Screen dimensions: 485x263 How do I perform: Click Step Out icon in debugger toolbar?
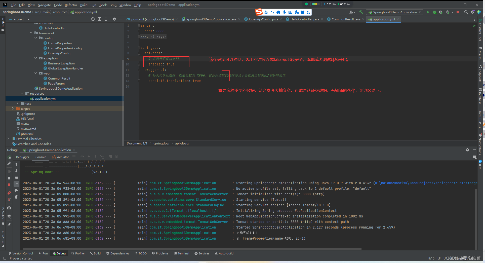click(x=95, y=157)
